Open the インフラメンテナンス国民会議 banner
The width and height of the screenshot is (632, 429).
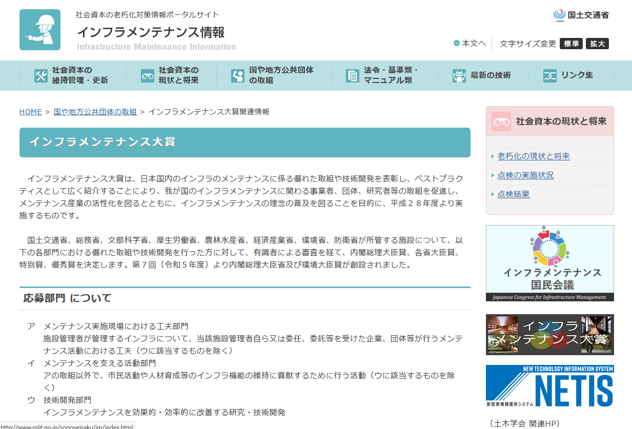549,262
